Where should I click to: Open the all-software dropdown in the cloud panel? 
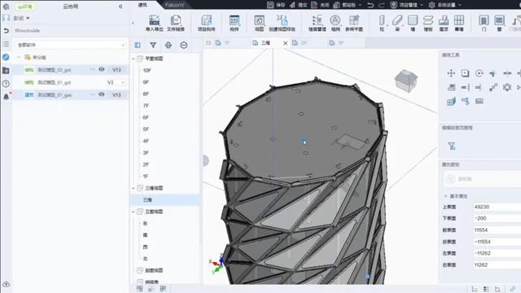tap(71, 45)
